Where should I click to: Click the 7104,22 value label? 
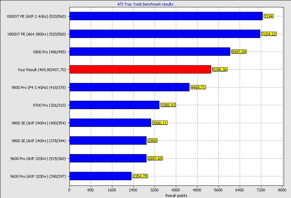(x=269, y=34)
